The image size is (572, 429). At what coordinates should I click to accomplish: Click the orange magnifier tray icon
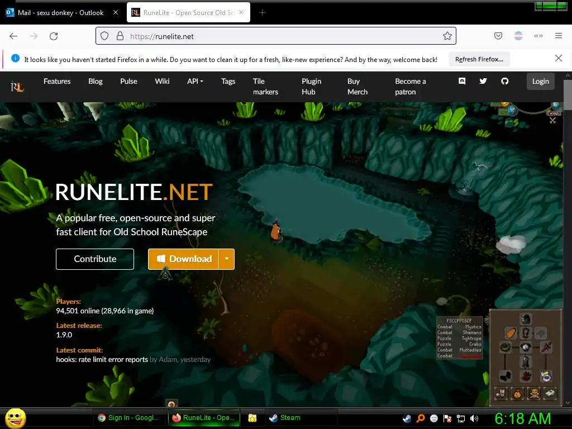tap(420, 418)
